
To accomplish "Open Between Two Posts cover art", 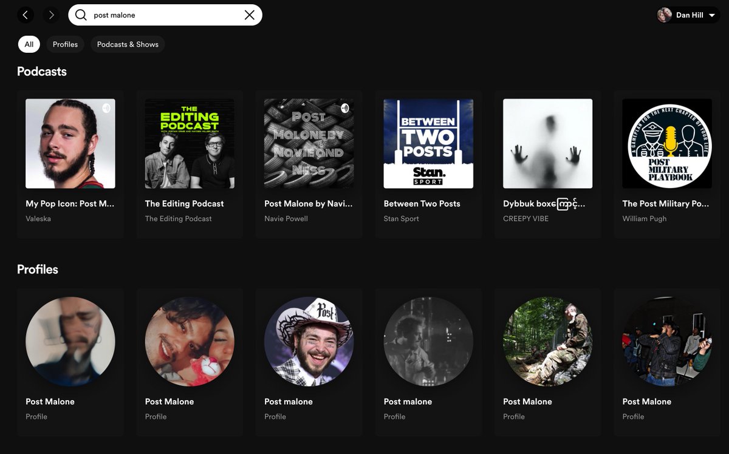I will (428, 144).
